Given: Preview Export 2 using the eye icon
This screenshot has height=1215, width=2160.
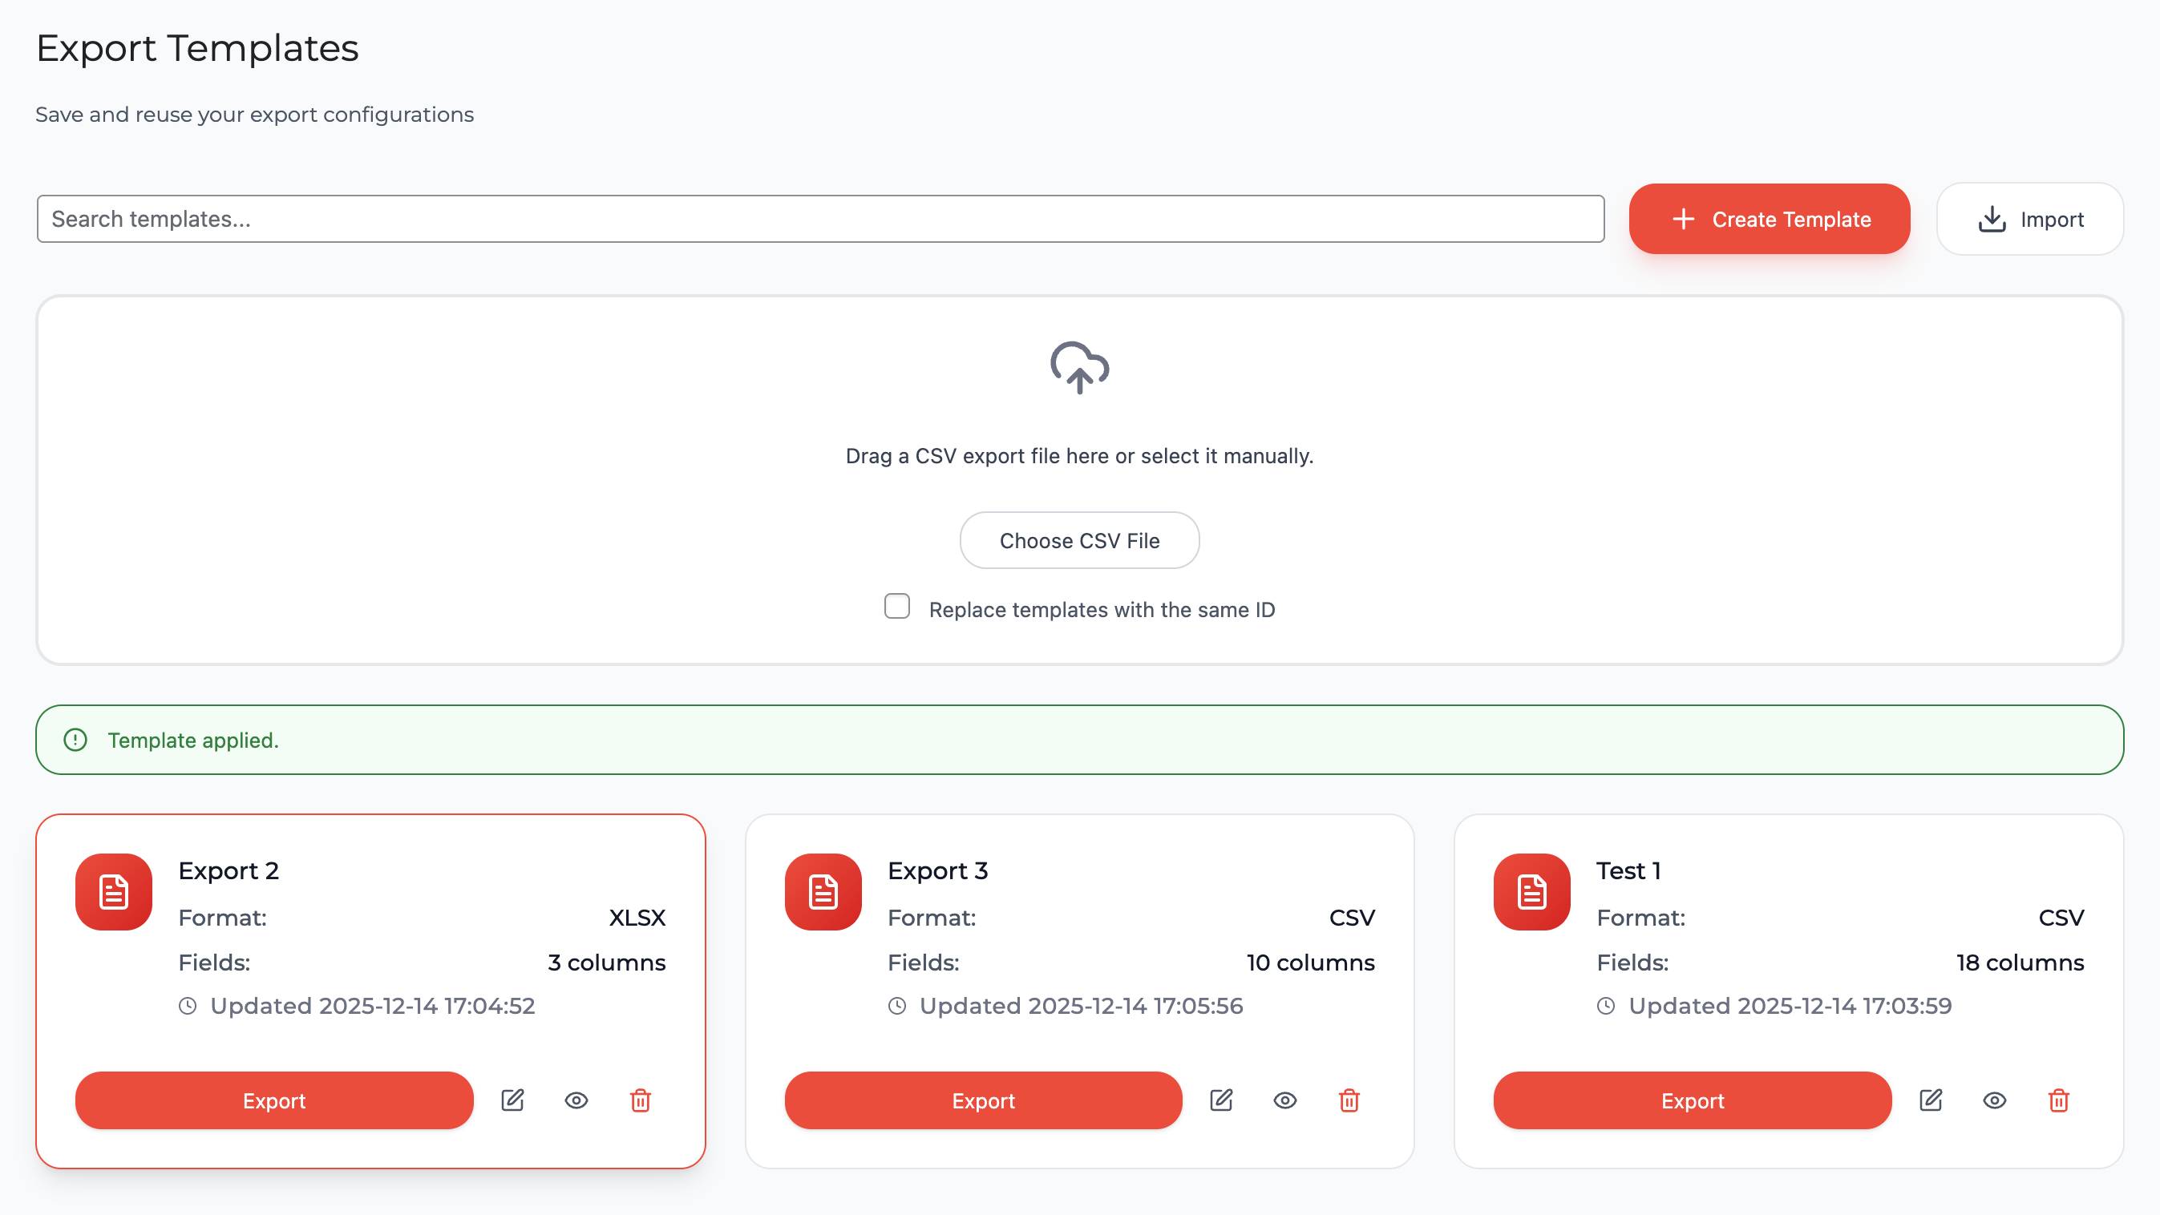Looking at the screenshot, I should point(576,1100).
